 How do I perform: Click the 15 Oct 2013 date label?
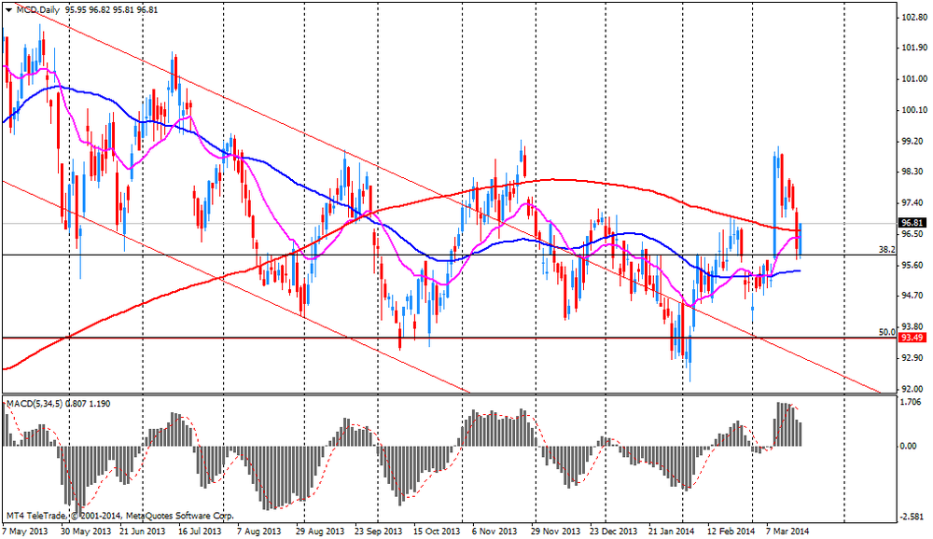(x=437, y=531)
